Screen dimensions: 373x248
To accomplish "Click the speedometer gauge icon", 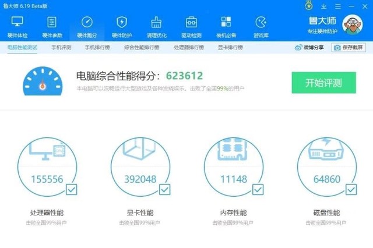I will point(43,82).
